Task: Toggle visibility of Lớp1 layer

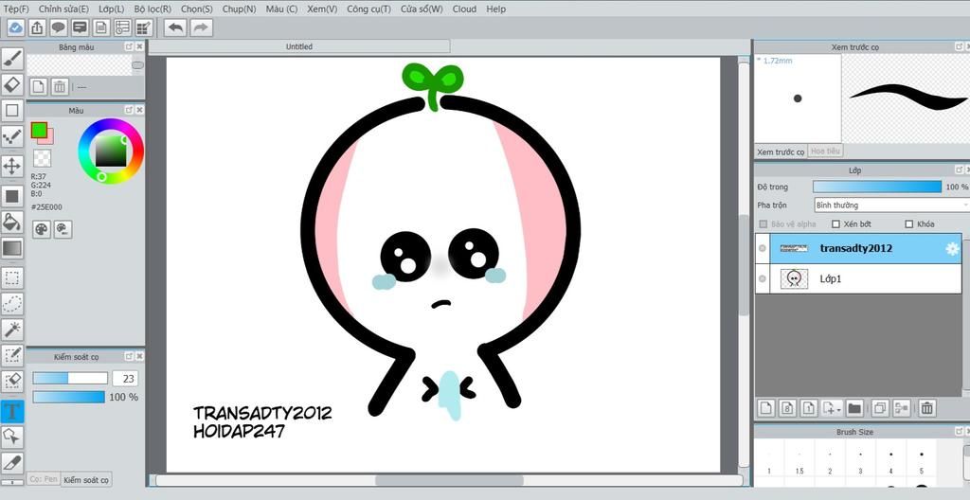Action: coord(763,279)
